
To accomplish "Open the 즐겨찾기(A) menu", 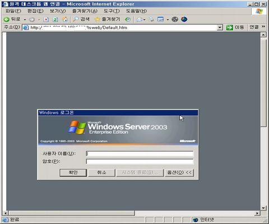I will click(x=85, y=11).
